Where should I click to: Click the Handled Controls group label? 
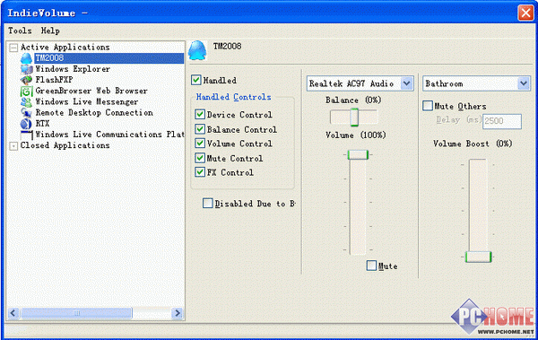click(x=233, y=97)
